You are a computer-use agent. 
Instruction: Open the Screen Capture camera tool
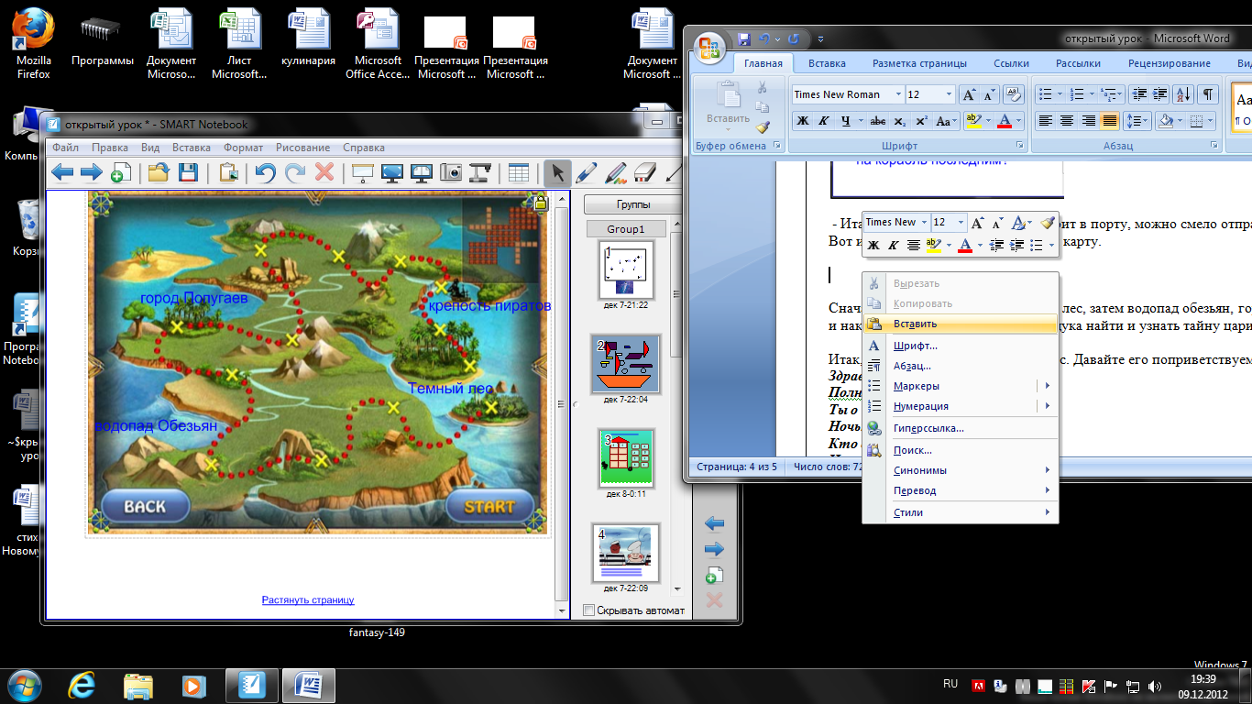(451, 172)
